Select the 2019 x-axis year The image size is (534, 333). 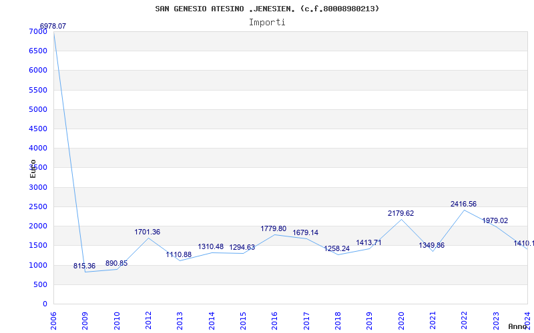[x=370, y=320]
